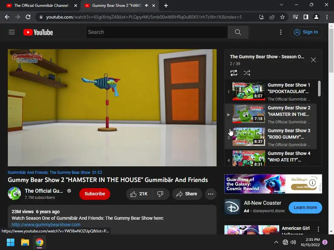Screen dimensions: 334x250
Task: Click the Share button
Action: tap(187, 194)
